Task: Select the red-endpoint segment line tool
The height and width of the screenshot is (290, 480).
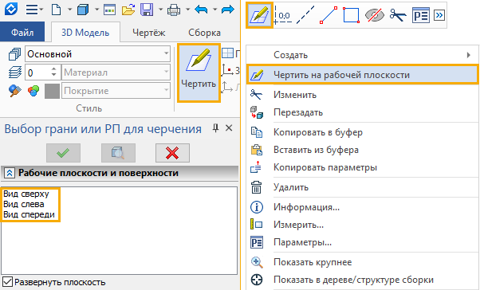Action: point(329,15)
